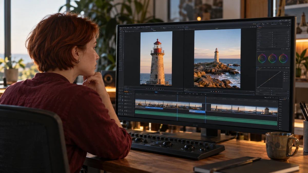This screenshot has width=308, height=173.
Task: Select the last timeline clip showing the close-up lighthouse
Action: 267,111
